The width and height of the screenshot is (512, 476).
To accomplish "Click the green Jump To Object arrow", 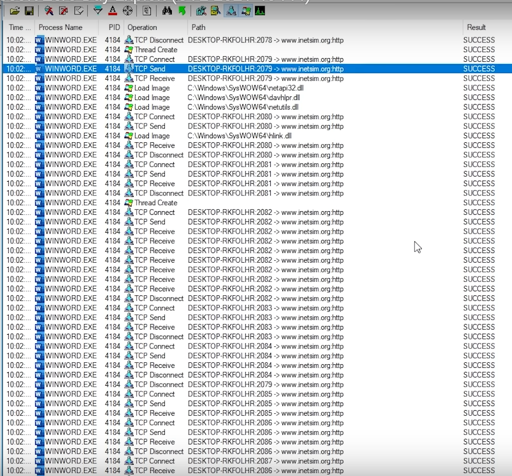I will point(182,11).
